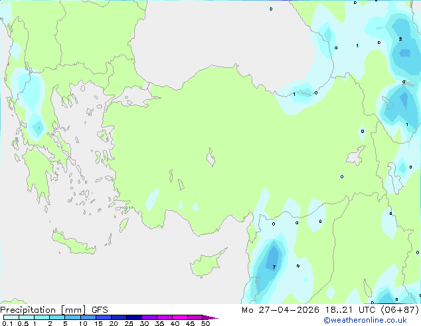This screenshot has width=421, height=326.
Task: Click the "5" legend scale label
Action: 65,323
